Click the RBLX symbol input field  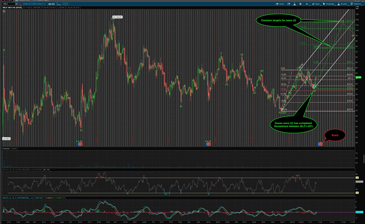pos(7,3)
